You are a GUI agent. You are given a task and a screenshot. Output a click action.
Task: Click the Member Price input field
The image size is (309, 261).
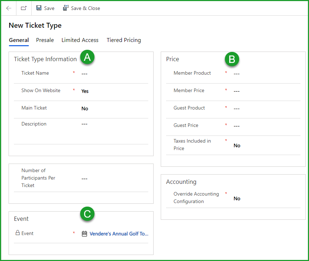pos(266,91)
